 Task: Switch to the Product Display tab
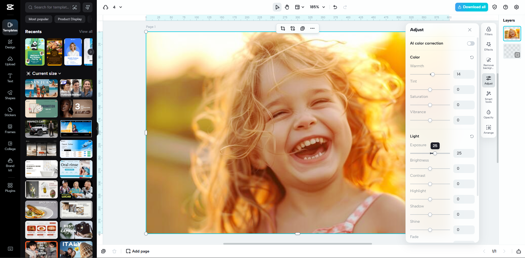tap(69, 19)
